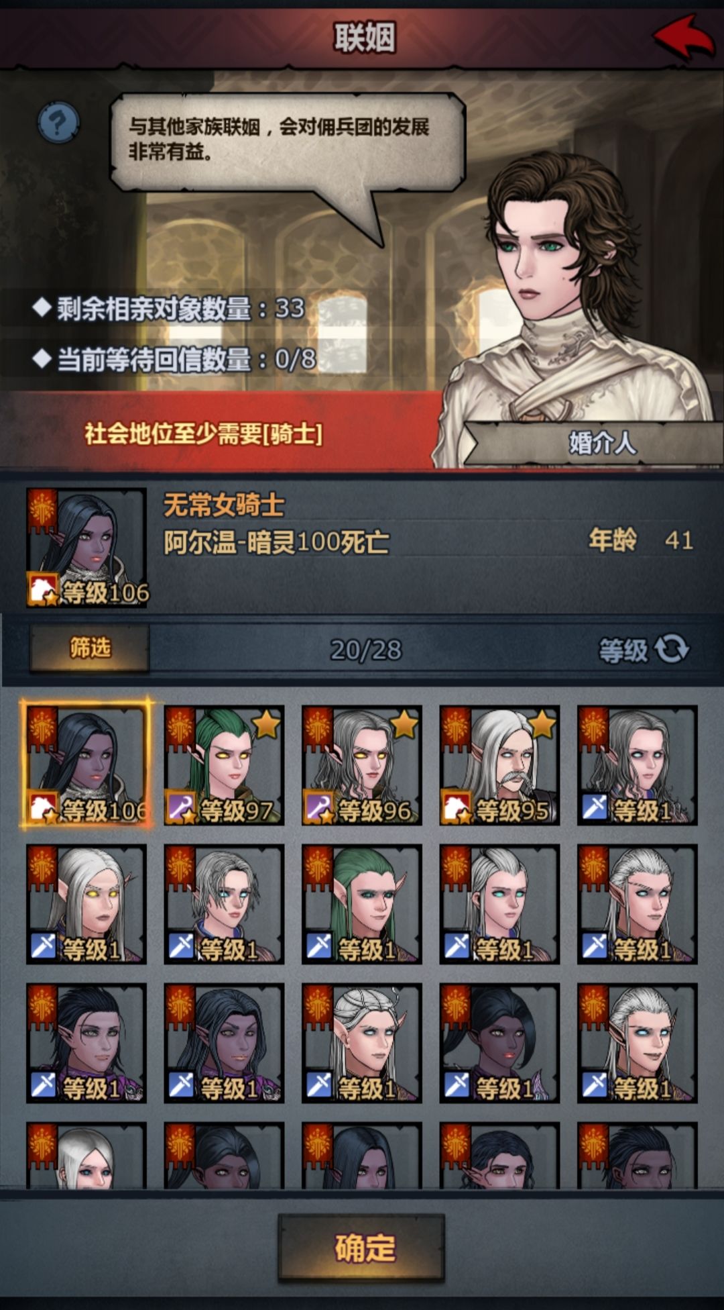The height and width of the screenshot is (1310, 724).
Task: Click the gold star on the level 95 card
Action: (x=542, y=724)
